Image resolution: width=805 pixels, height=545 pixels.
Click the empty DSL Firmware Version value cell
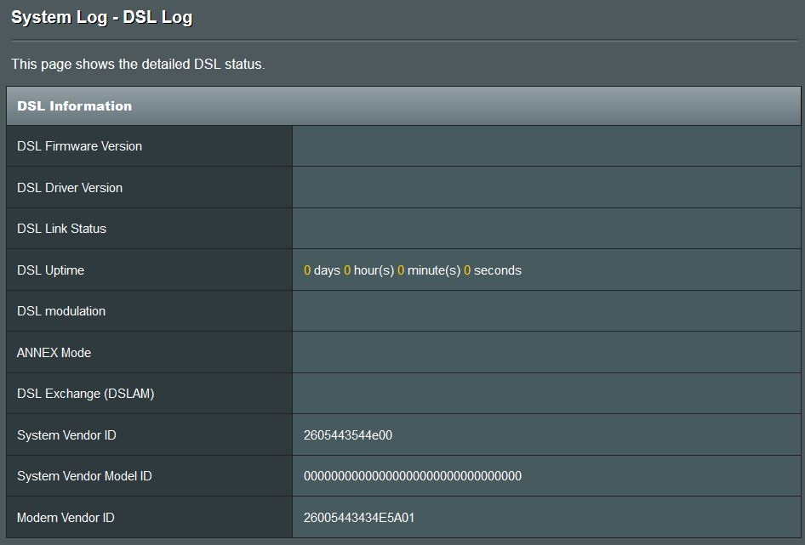[x=545, y=145]
